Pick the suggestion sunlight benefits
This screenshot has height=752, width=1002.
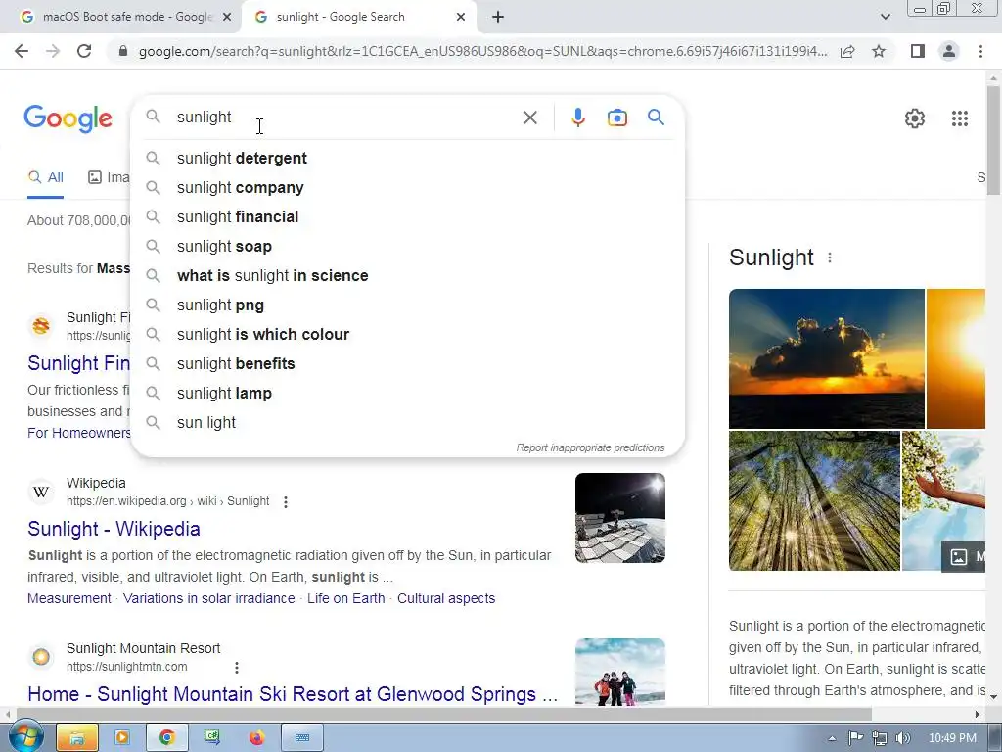[x=407, y=364]
